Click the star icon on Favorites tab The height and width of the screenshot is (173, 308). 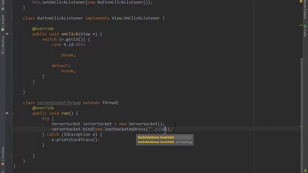click(3, 164)
